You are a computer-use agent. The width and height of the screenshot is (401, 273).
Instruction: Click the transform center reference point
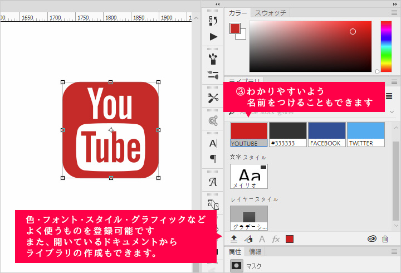tap(111, 130)
